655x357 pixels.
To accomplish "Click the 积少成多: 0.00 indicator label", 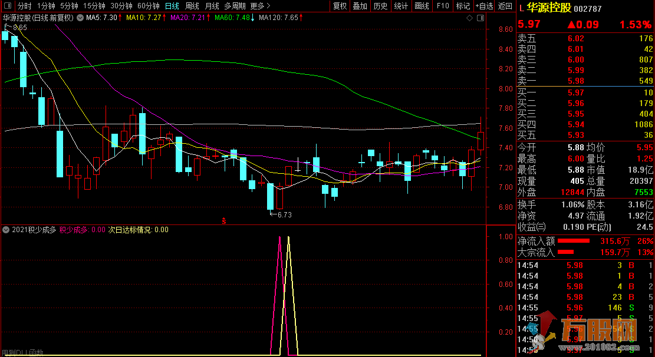I will tap(83, 230).
